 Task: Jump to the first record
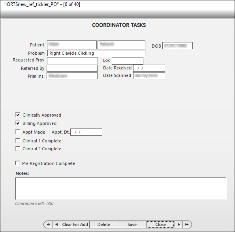coord(48,224)
